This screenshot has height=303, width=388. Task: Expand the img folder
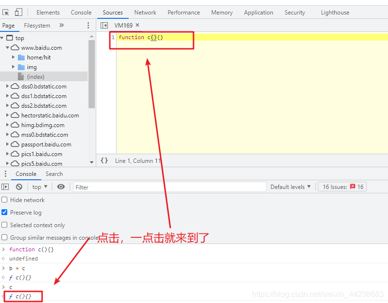[x=14, y=67]
